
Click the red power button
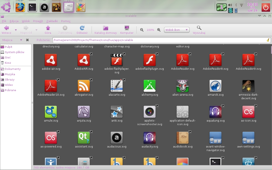[x=266, y=7]
